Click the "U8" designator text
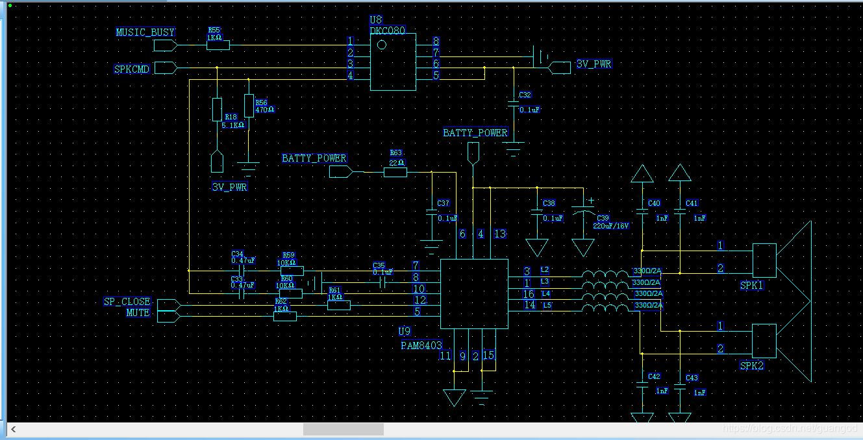The height and width of the screenshot is (440, 863). [376, 20]
